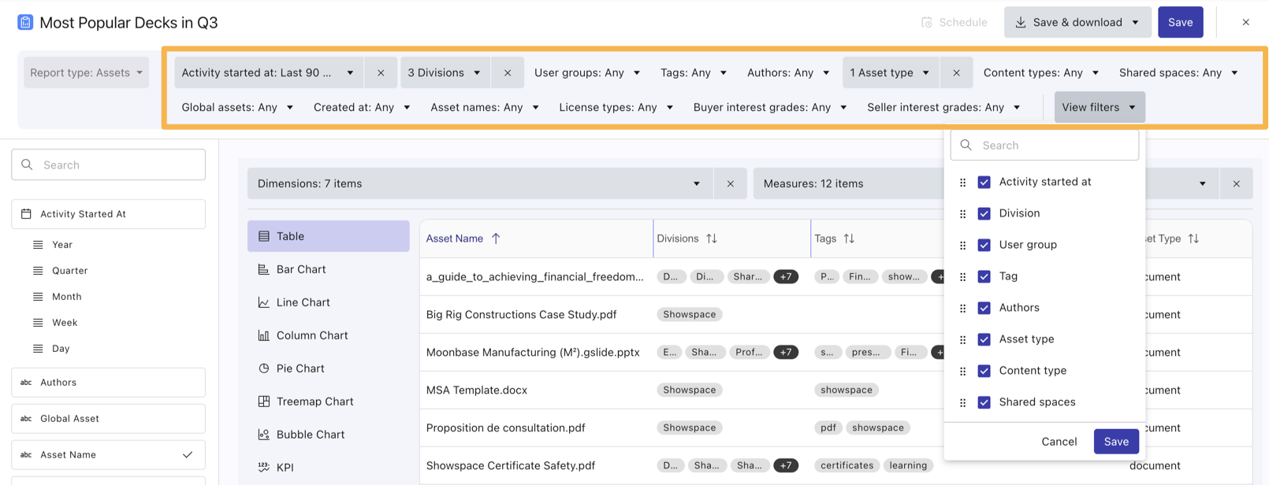Click Save in the view filters popup
The height and width of the screenshot is (485, 1269).
point(1115,442)
